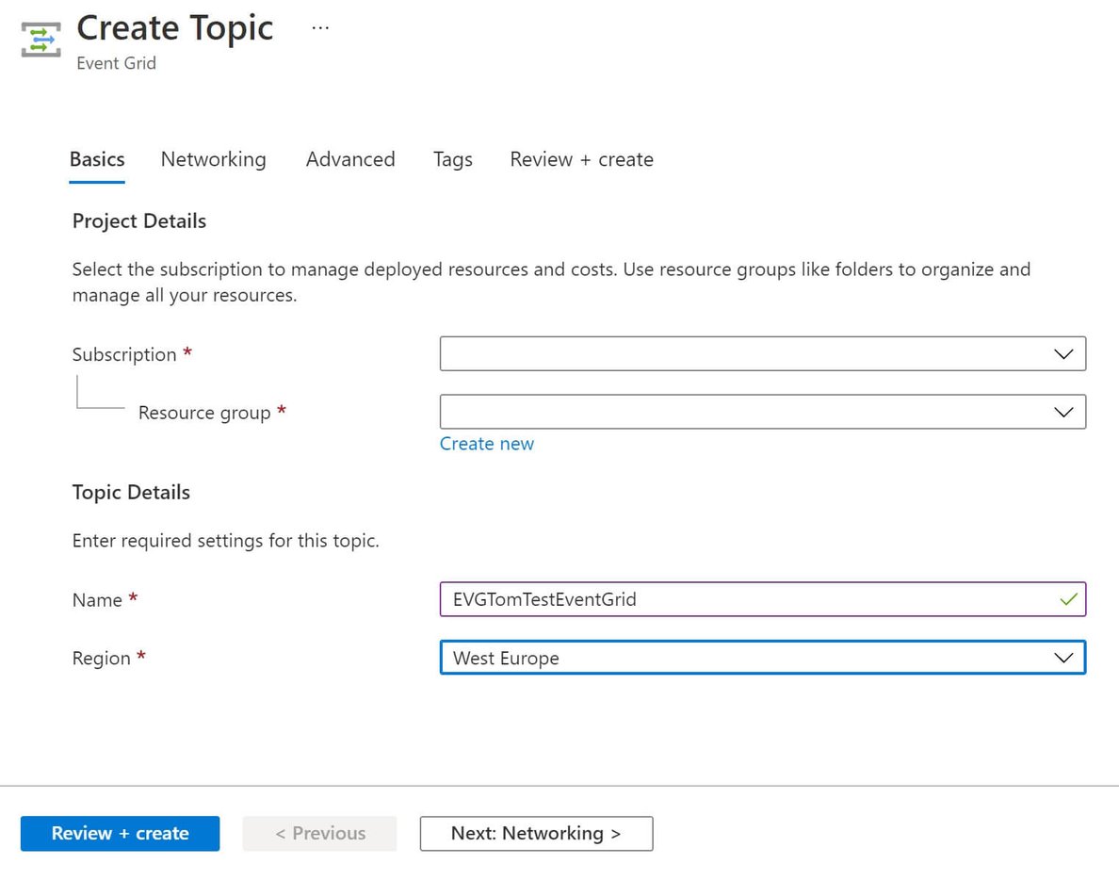1119x880 pixels.
Task: Click the Resource group field label
Action: 204,413
